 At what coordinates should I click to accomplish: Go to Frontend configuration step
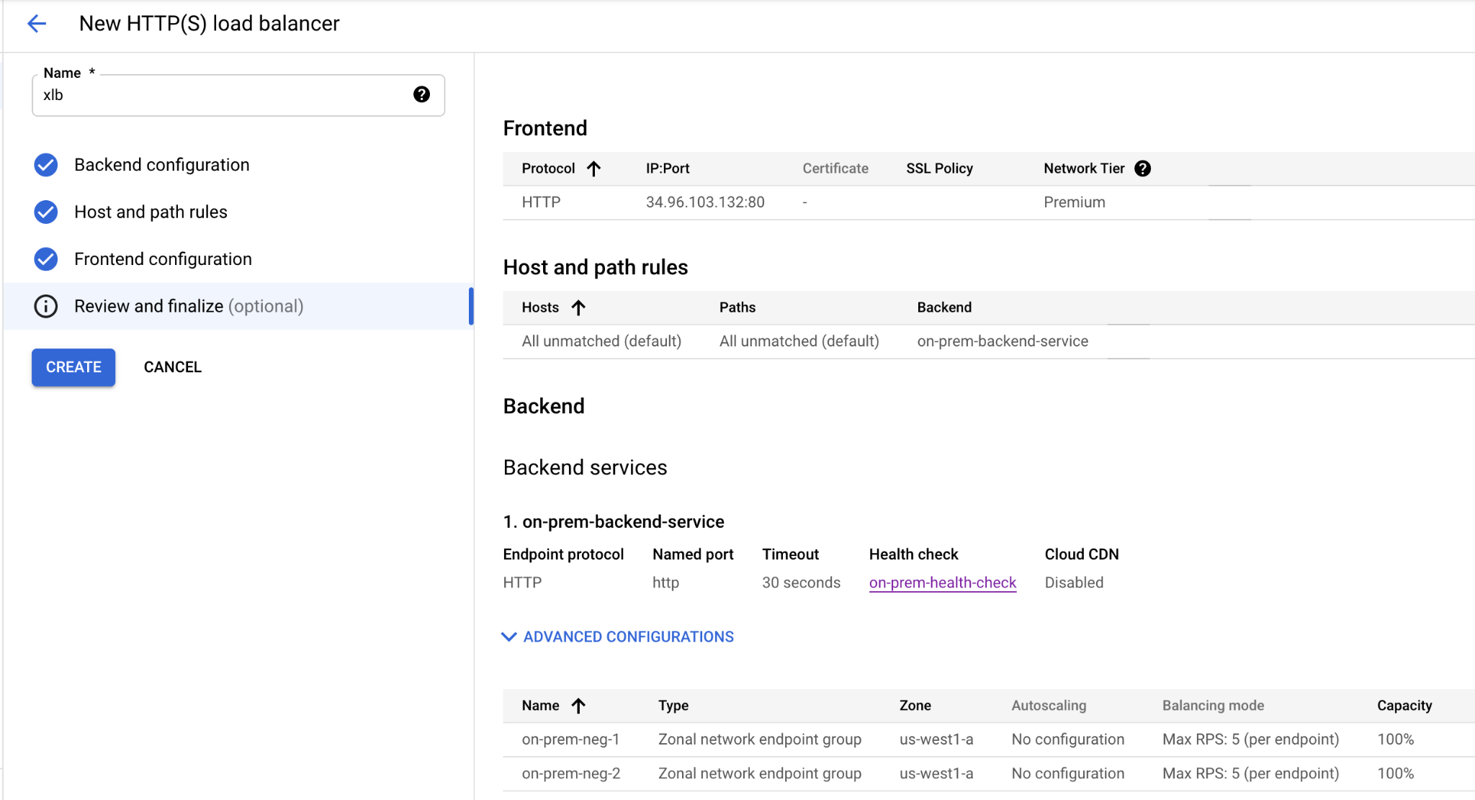(163, 259)
